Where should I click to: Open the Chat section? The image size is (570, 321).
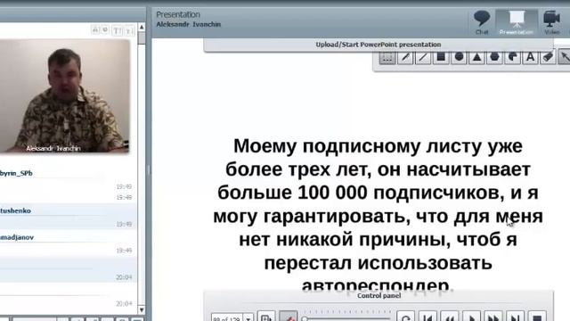pos(482,22)
